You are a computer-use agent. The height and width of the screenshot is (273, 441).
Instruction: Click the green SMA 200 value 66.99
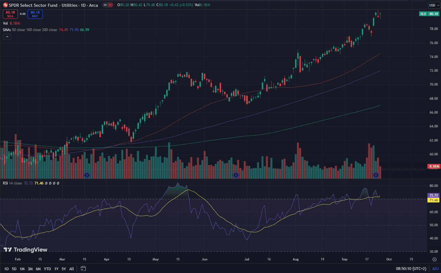pos(85,30)
